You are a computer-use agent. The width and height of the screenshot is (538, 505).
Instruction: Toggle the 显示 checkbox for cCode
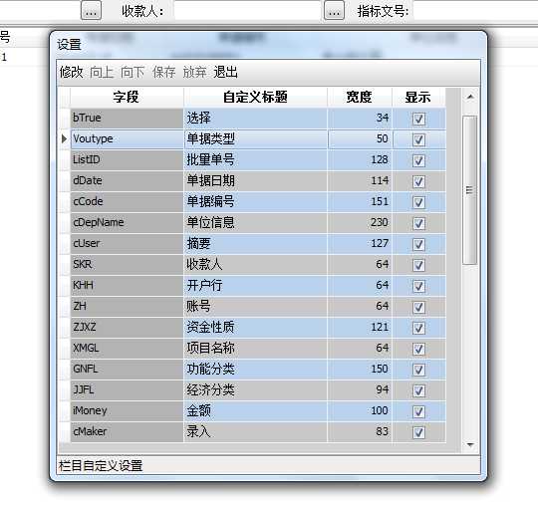pos(418,202)
